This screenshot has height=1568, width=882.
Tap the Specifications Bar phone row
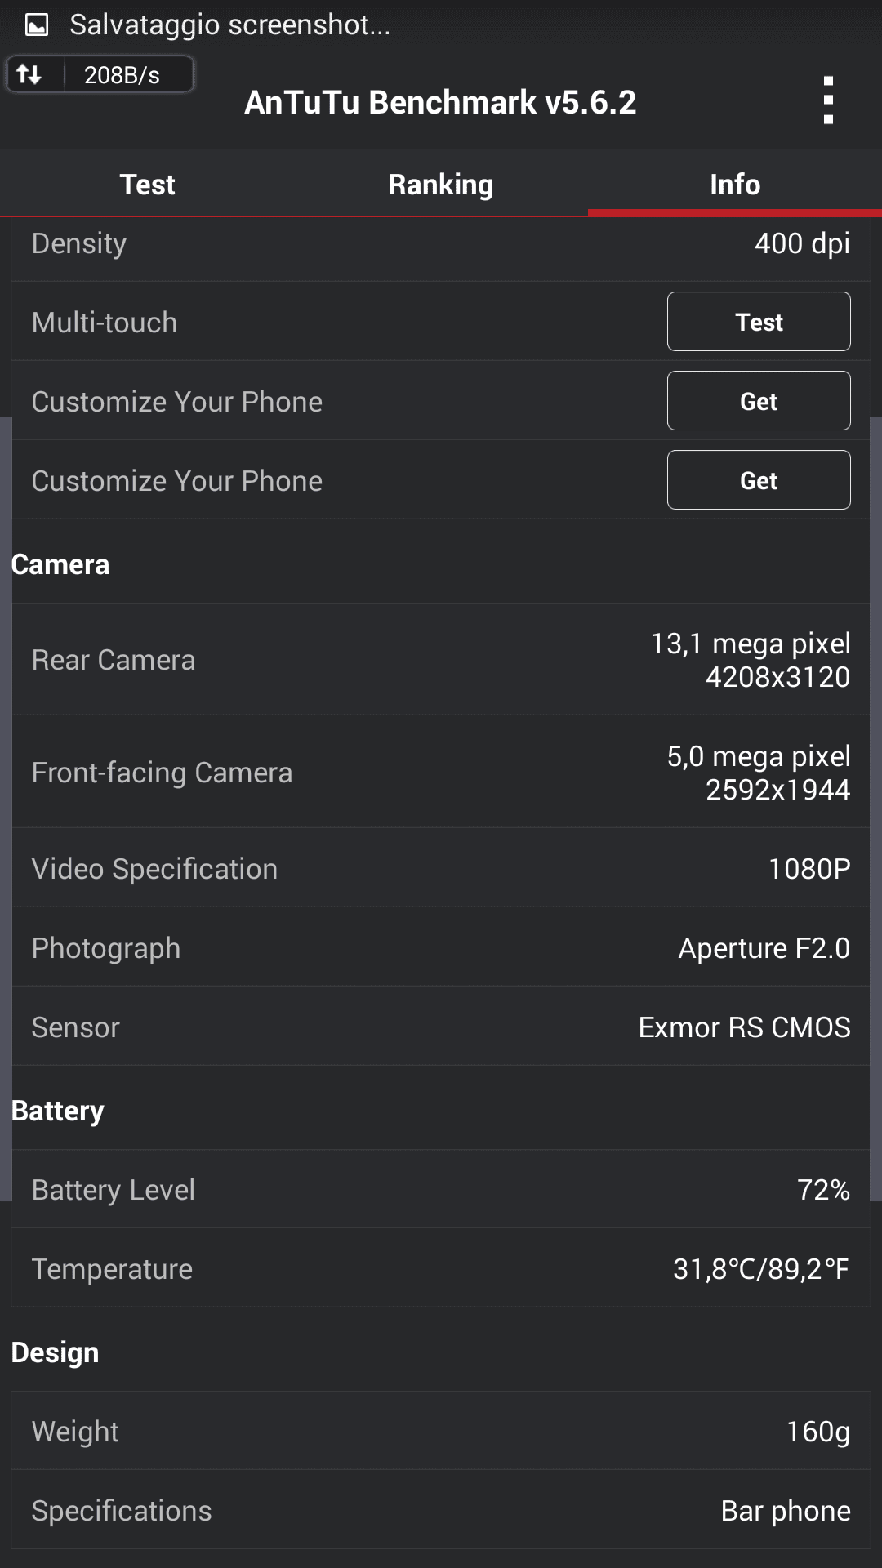coord(440,1511)
